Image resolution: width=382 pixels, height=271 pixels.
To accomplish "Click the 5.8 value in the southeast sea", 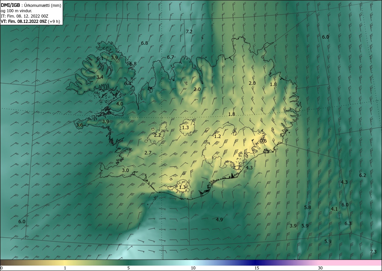I will click(x=308, y=208).
